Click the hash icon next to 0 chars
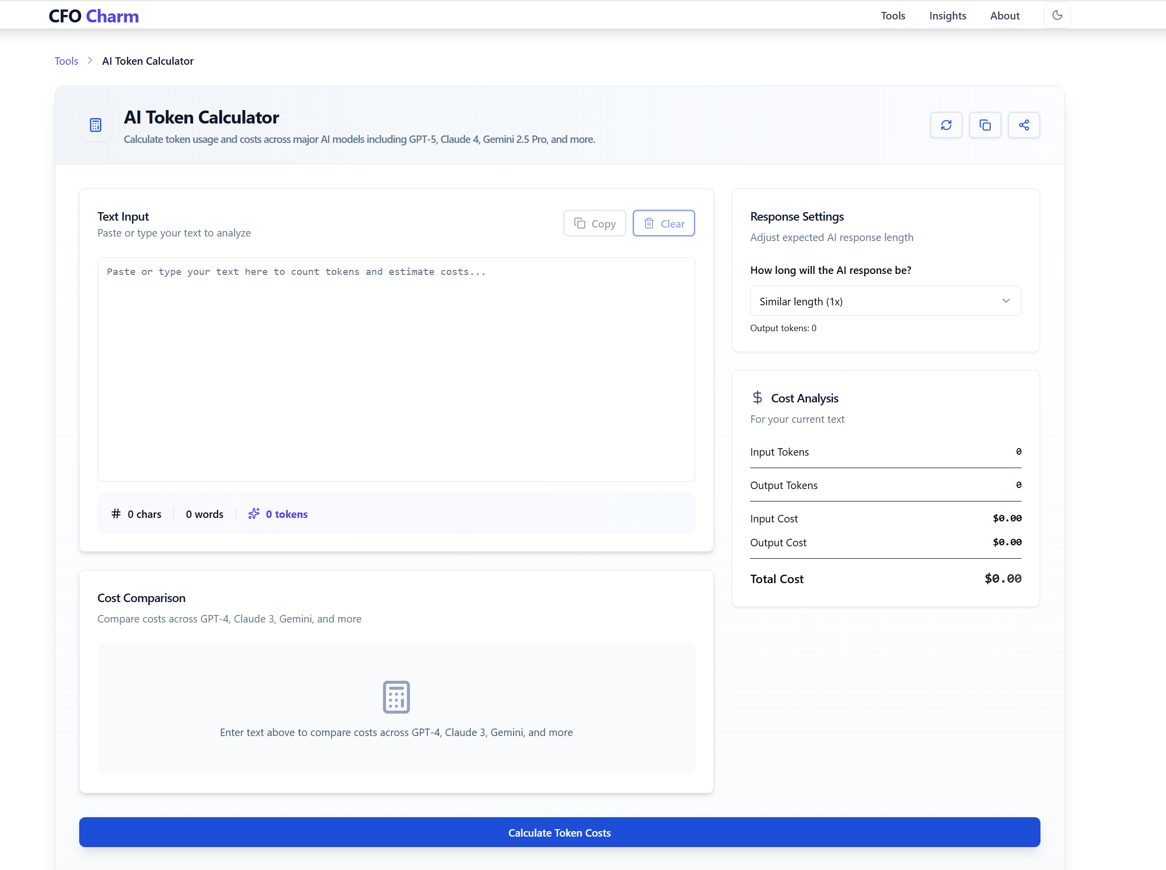The height and width of the screenshot is (870, 1166). point(116,513)
